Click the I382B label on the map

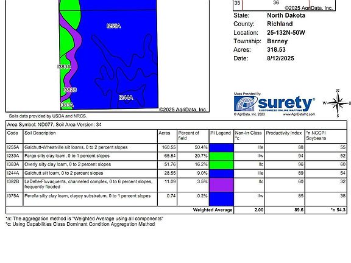70,89
